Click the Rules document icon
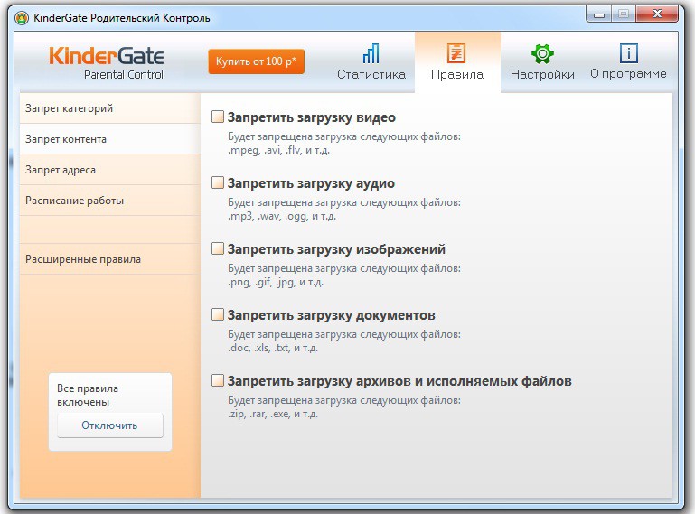This screenshot has height=514, width=695. [456, 52]
